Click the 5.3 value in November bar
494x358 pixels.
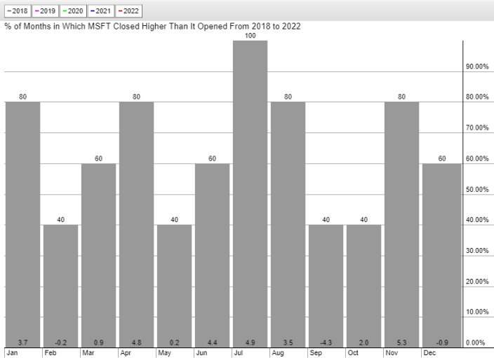point(401,343)
